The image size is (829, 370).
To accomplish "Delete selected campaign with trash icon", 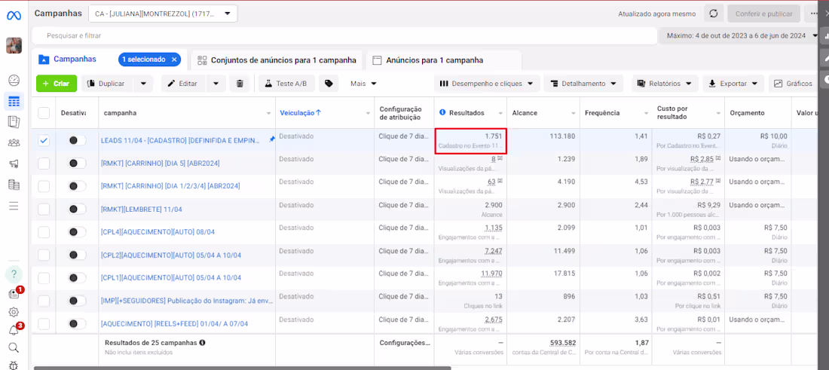I will [x=240, y=84].
